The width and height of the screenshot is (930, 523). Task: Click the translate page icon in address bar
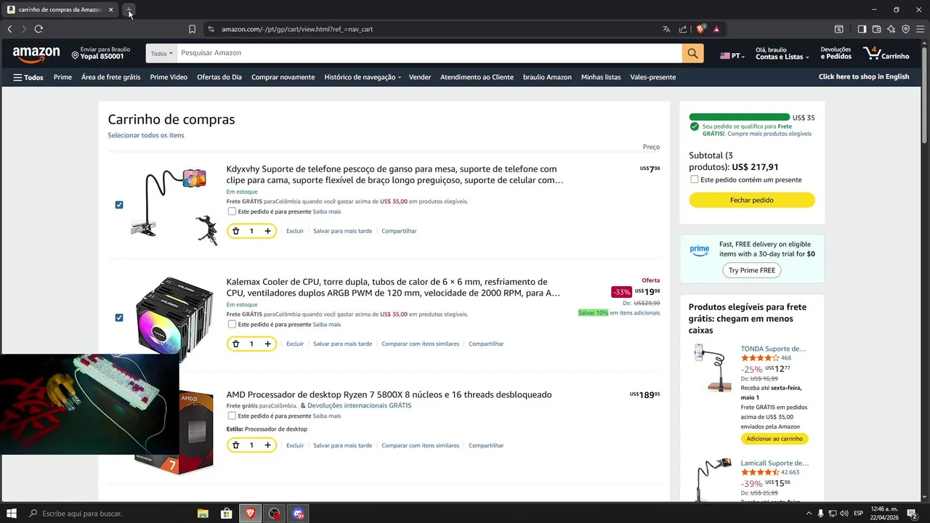point(666,29)
